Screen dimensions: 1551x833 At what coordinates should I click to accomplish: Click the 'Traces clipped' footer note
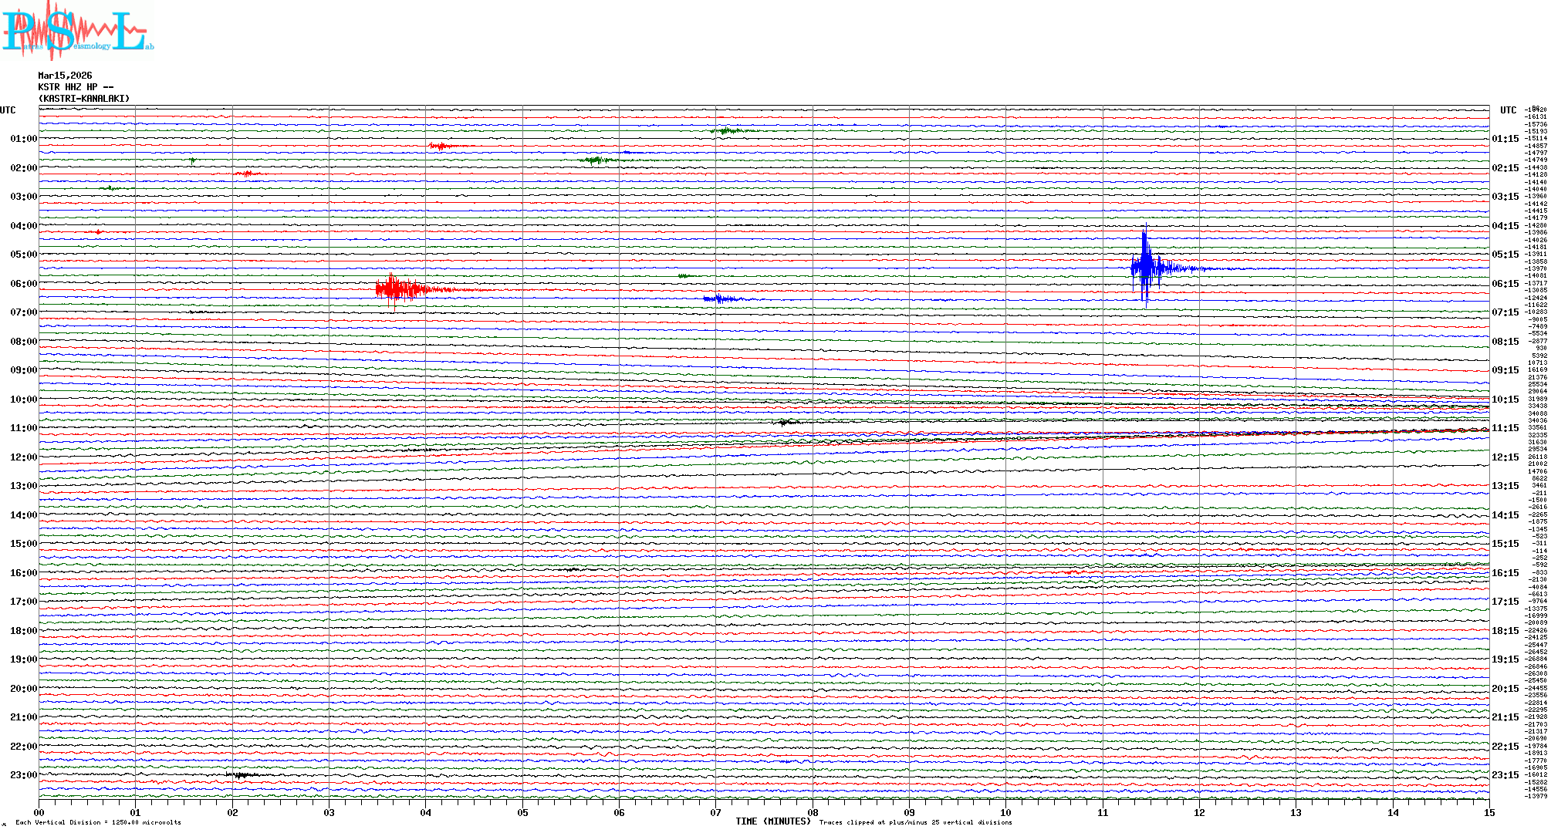coord(915,822)
